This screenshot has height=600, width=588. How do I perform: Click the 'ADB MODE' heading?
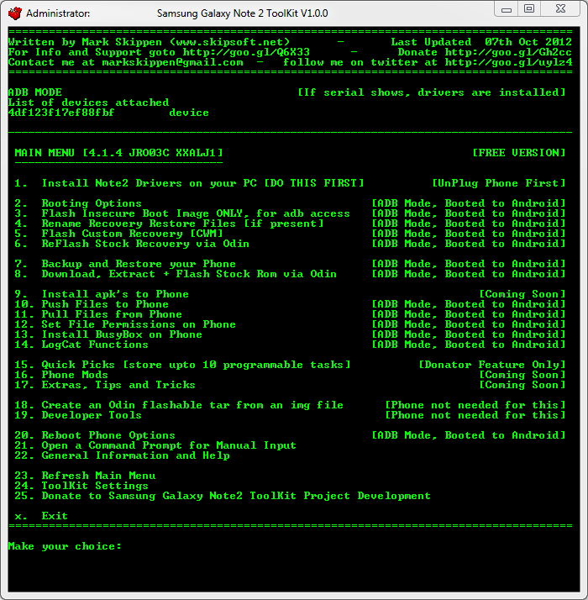pos(34,92)
